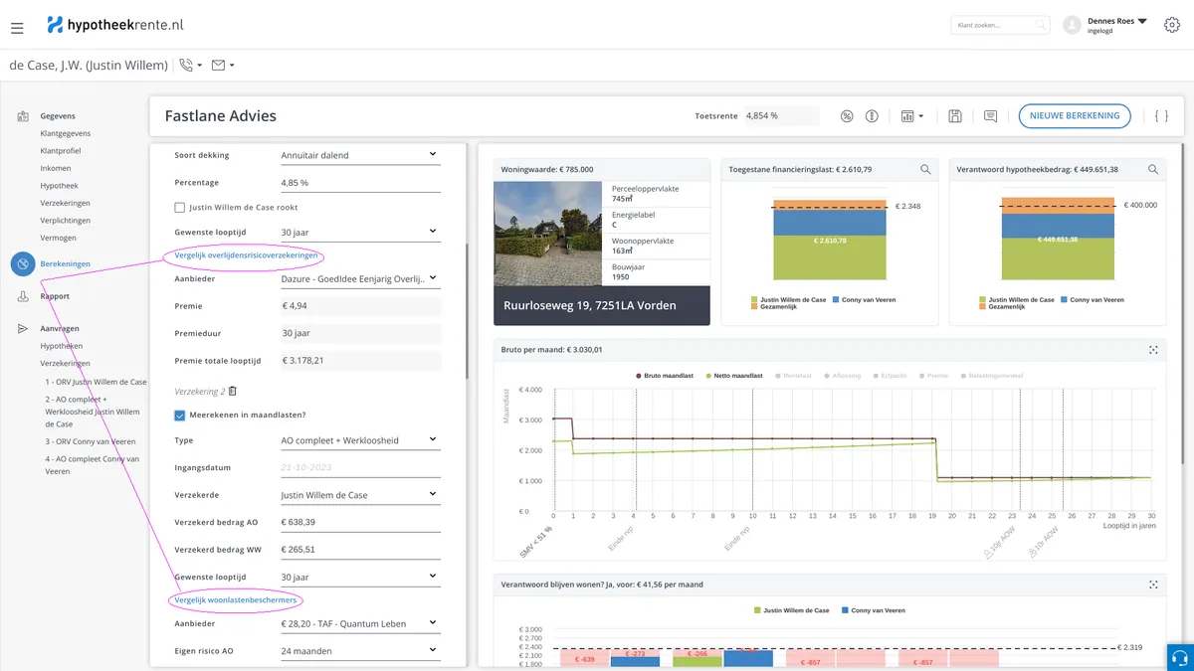Open the Type dropdown showing AO compleet + Werkloosheid

(360, 440)
